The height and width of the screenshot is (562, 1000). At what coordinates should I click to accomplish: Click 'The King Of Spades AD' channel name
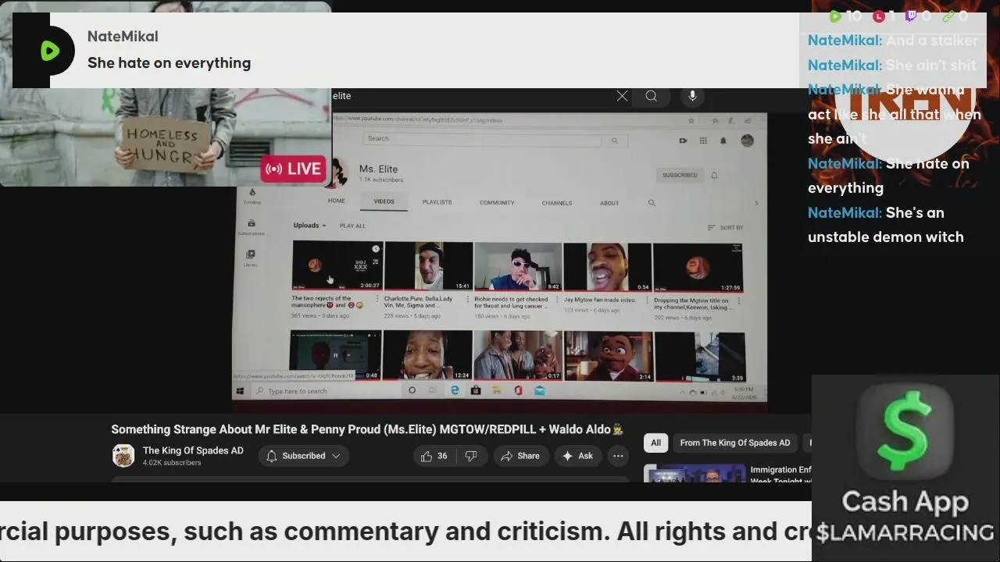193,450
